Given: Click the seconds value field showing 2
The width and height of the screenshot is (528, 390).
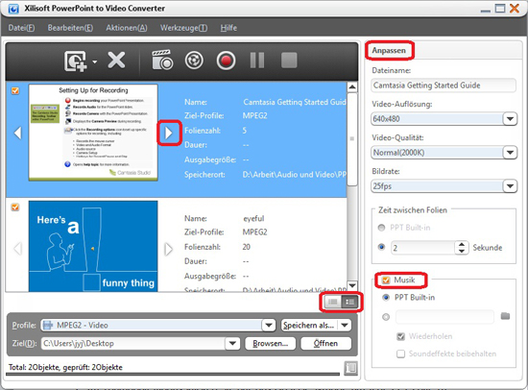Looking at the screenshot, I should click(422, 248).
